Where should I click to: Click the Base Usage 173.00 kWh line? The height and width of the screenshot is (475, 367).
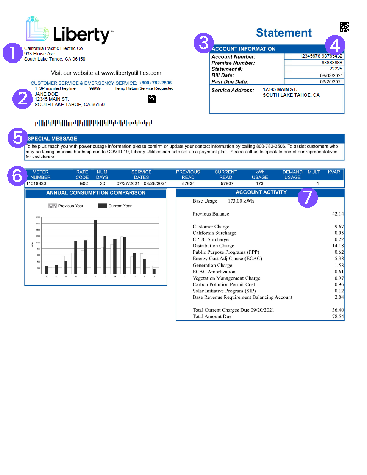(x=223, y=201)
